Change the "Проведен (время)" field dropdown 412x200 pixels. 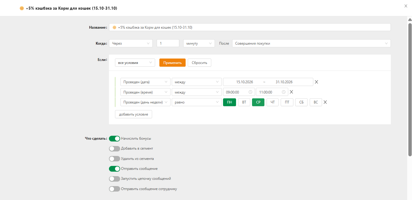tap(145, 92)
